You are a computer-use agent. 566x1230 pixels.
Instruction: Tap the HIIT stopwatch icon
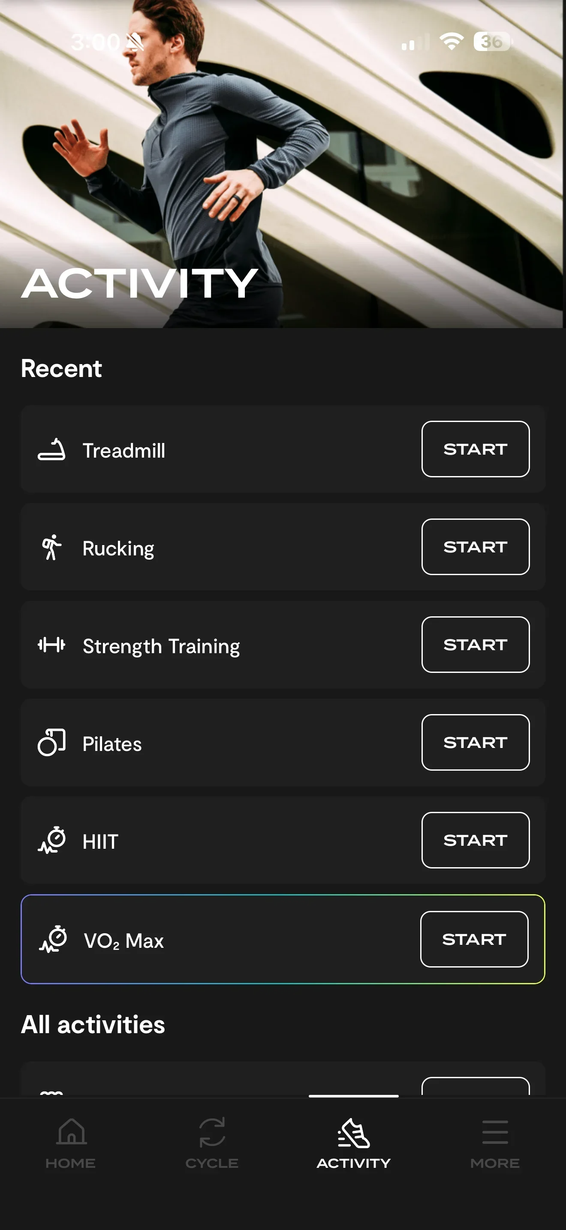(51, 841)
